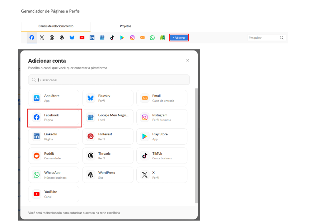This screenshot has width=315, height=222.
Task: Select the Threads icon in the channels toolbar
Action: [52, 38]
